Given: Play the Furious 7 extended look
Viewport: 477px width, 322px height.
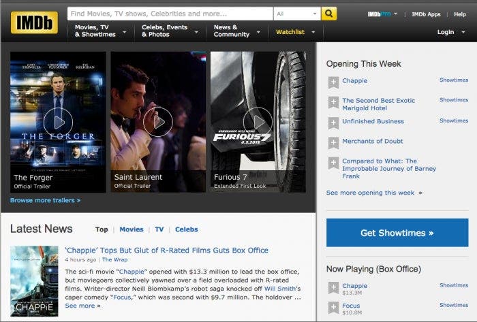Looking at the screenshot, I should [258, 122].
